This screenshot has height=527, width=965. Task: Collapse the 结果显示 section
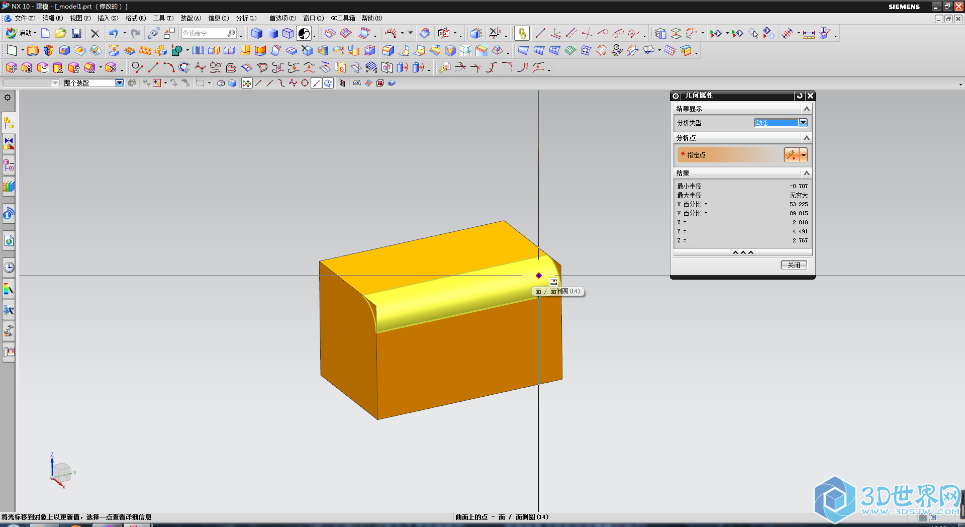806,109
